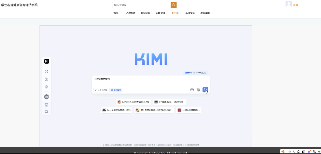The image size is (321, 154).
Task: Click the four-squares toolbox tray icon
Action: pos(314,152)
